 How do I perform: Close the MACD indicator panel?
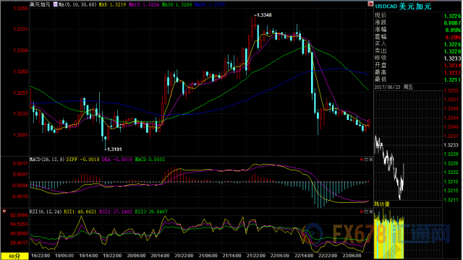pyautogui.click(x=371, y=160)
